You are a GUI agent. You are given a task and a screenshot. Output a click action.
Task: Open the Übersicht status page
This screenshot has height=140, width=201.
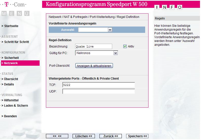pos(10,79)
